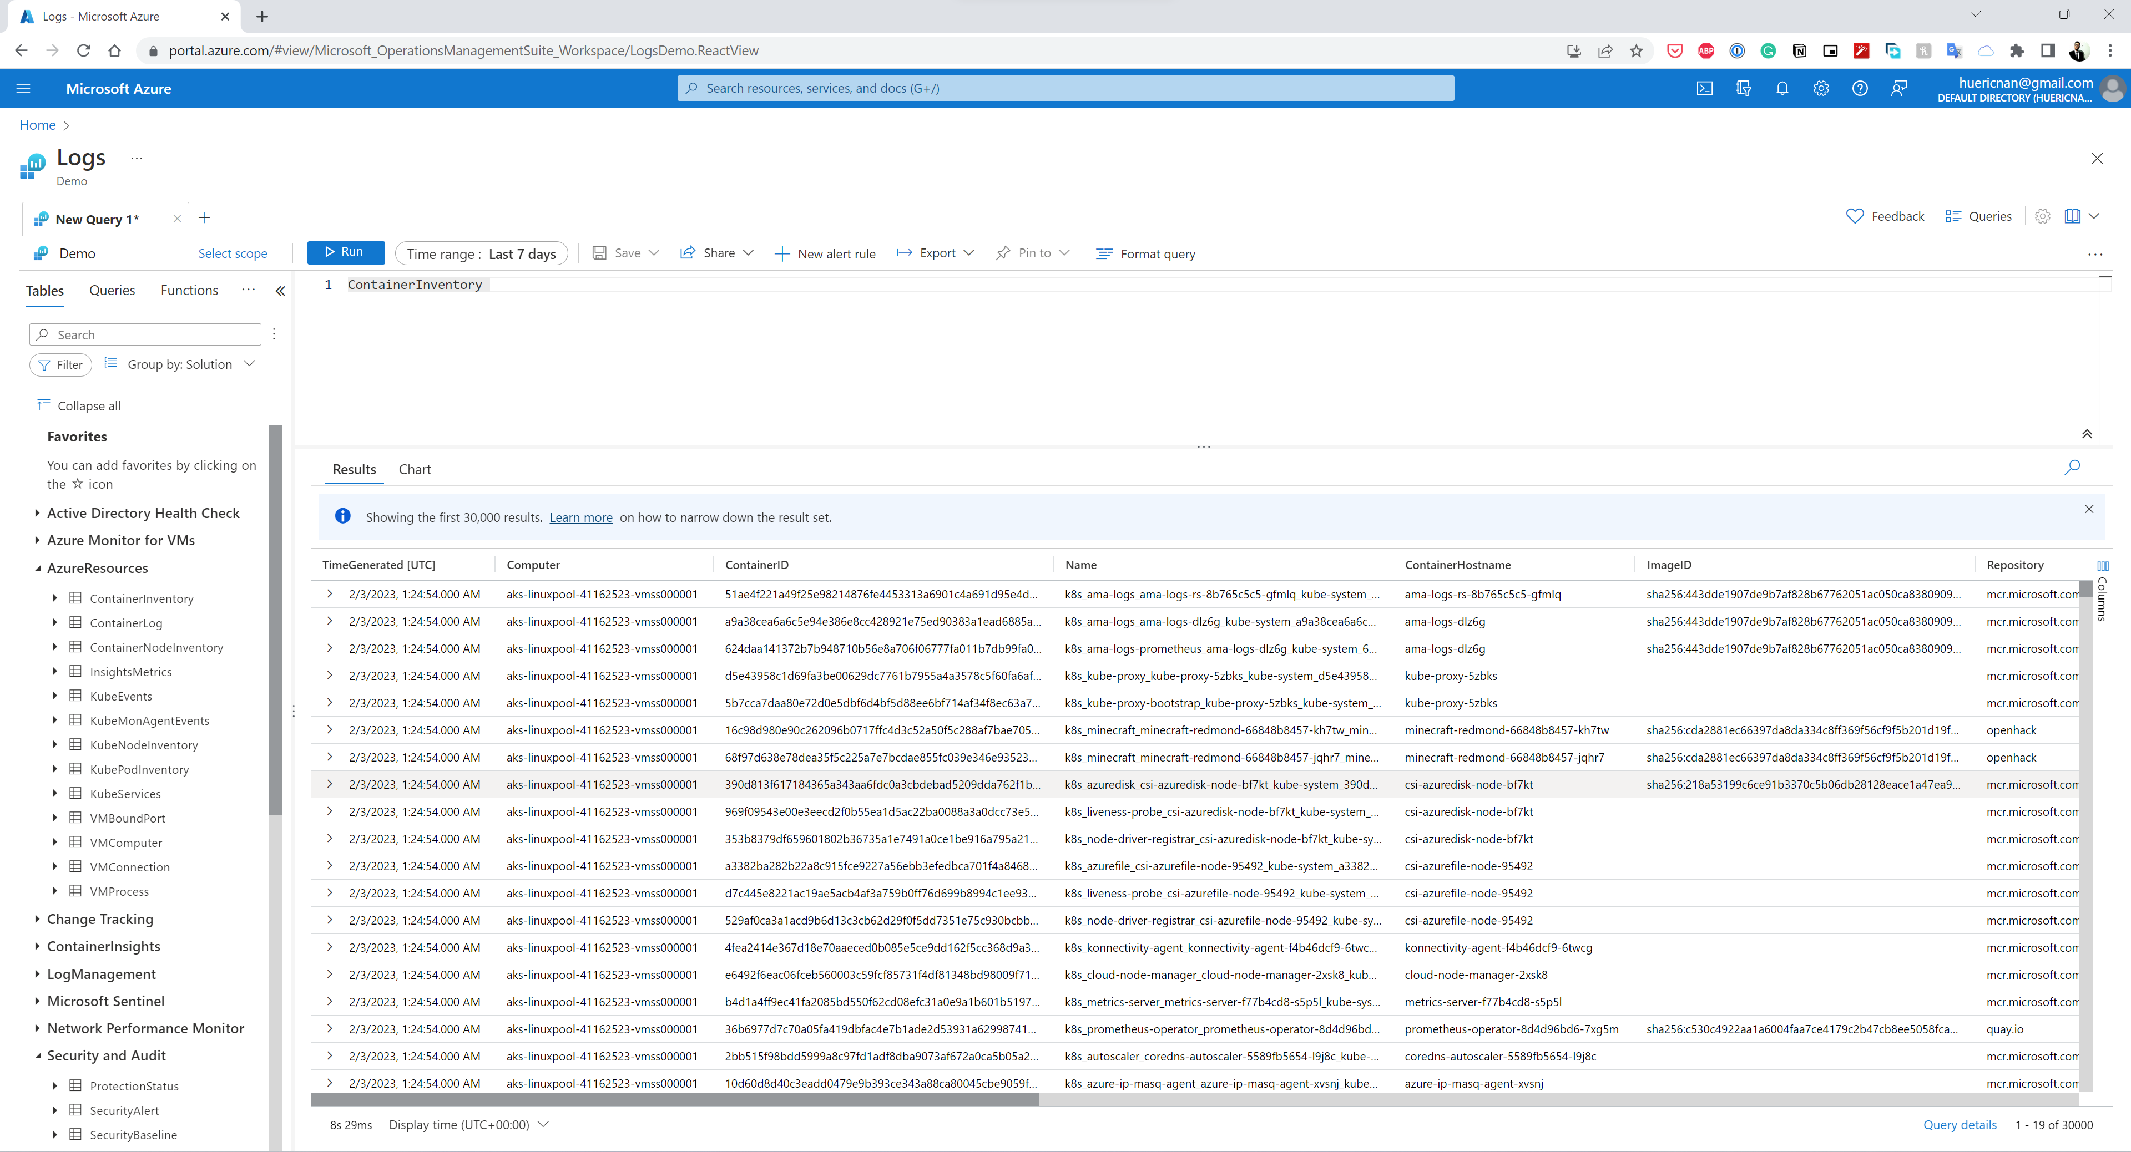Open Query details link
Viewport: 2131px width, 1152px height.
(x=1960, y=1125)
